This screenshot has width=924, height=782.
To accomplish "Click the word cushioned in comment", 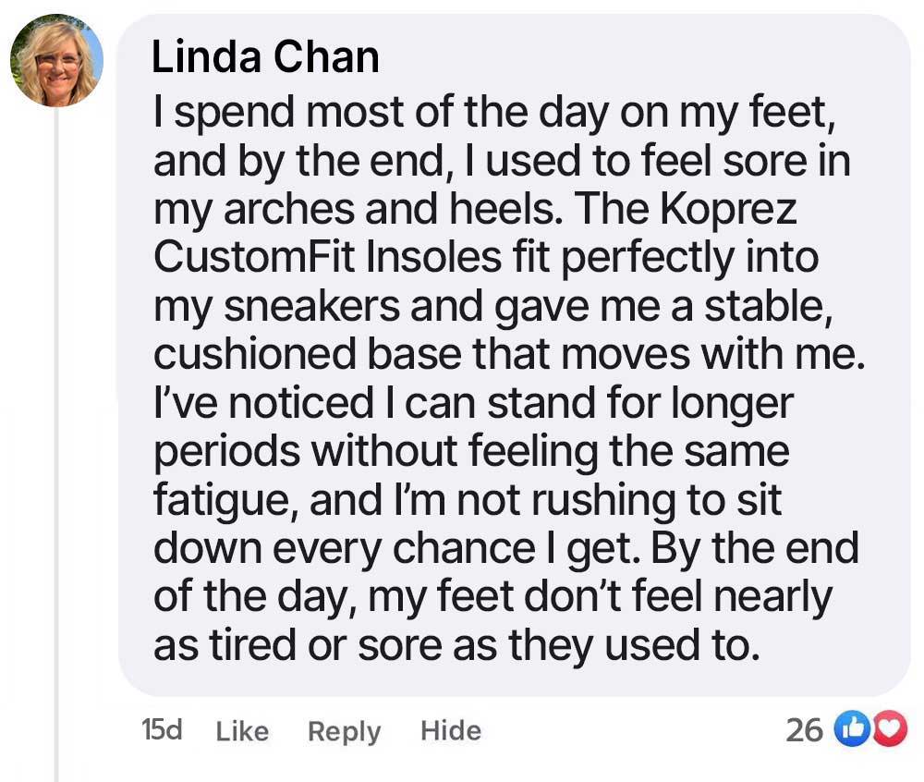I will pyautogui.click(x=255, y=355).
